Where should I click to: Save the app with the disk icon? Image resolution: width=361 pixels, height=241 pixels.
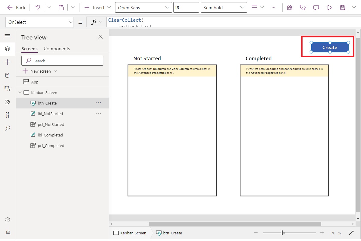pos(342,7)
